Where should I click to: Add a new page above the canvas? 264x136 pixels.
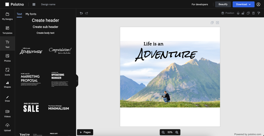(x=217, y=23)
